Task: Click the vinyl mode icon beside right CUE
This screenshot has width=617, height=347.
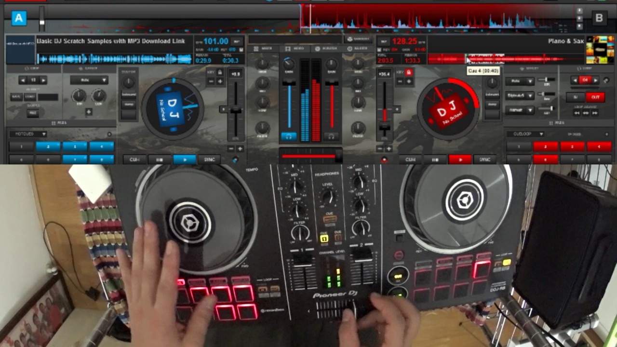Action: (x=384, y=160)
